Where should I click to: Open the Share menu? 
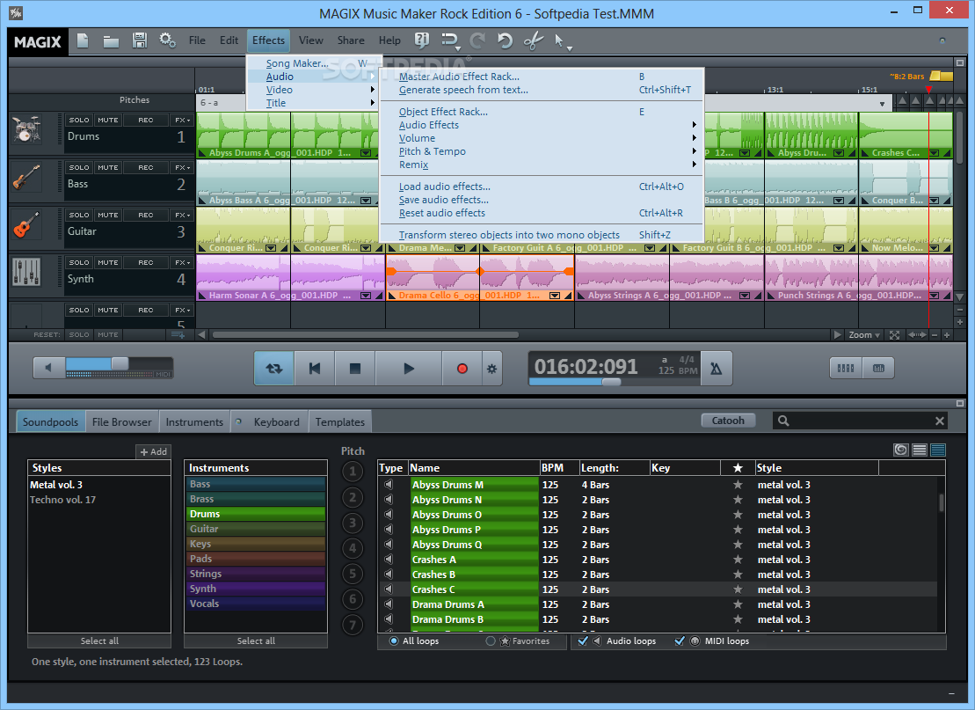click(351, 40)
